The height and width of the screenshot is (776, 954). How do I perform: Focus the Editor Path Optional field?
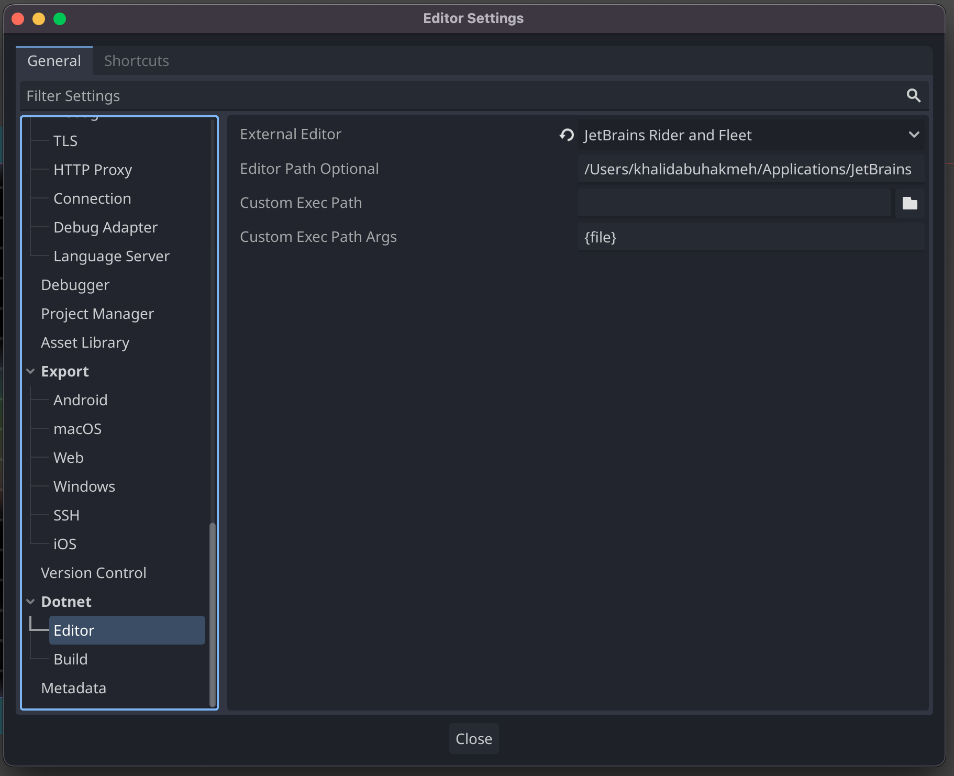tap(750, 169)
